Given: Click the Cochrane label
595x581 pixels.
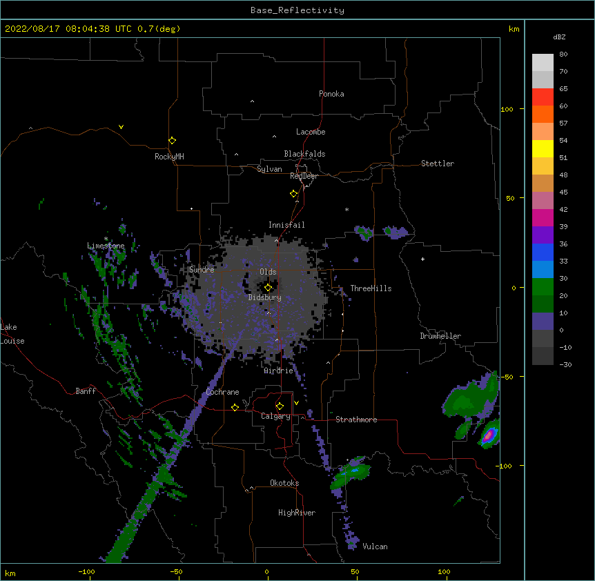Looking at the screenshot, I should pyautogui.click(x=222, y=392).
